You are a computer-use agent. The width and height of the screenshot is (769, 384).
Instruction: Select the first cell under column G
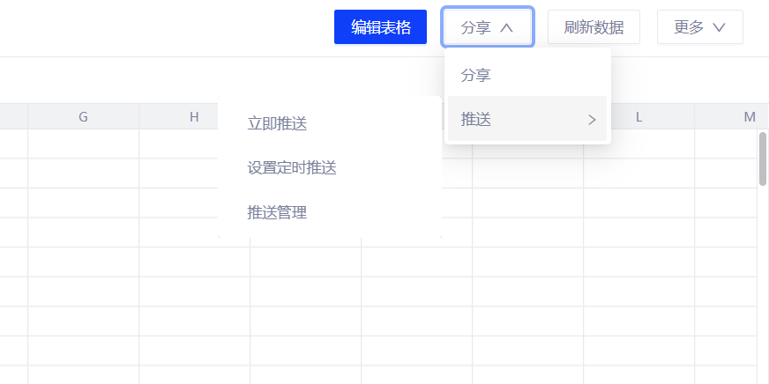pos(83,144)
